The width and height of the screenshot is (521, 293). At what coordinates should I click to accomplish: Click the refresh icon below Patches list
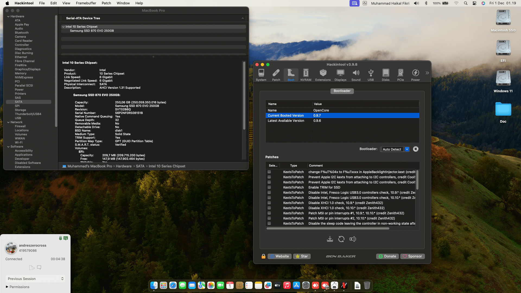click(x=341, y=239)
